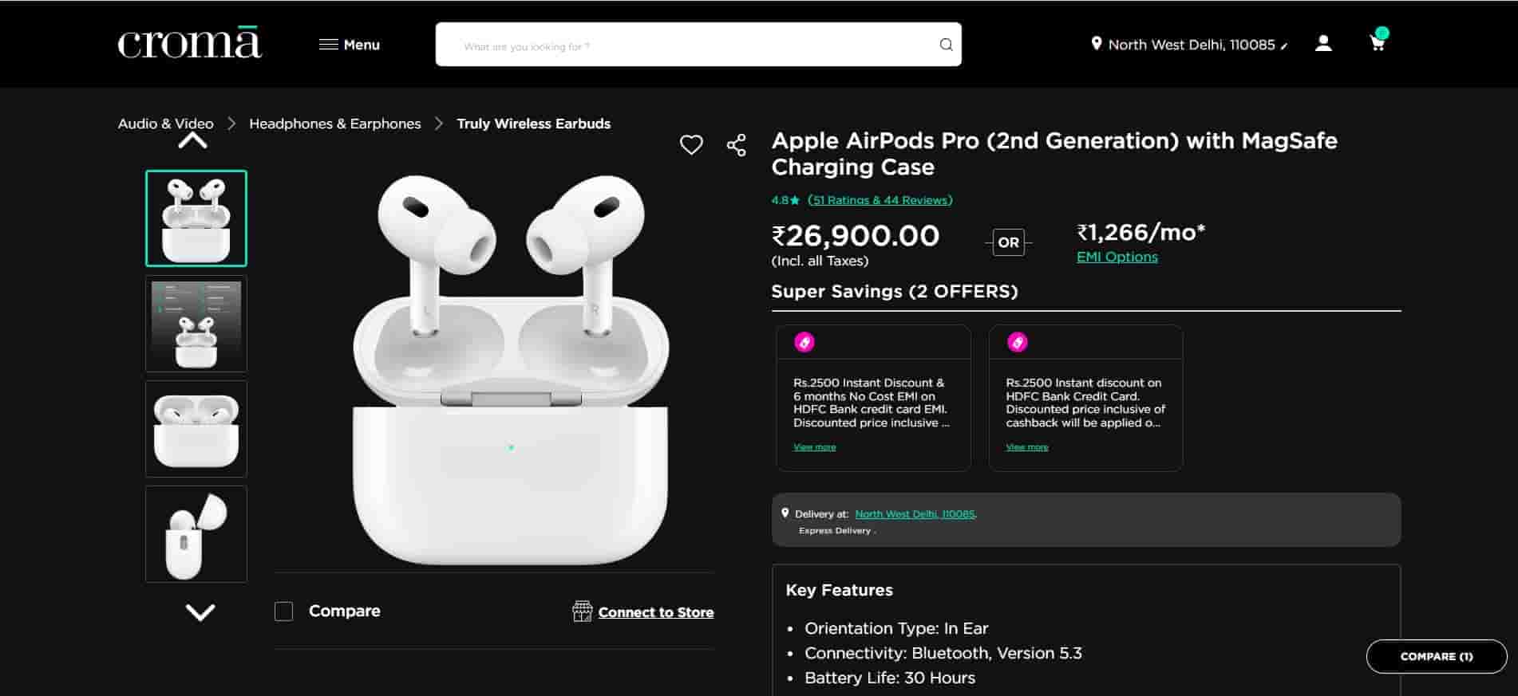View more on first HDFC offer

click(x=814, y=447)
